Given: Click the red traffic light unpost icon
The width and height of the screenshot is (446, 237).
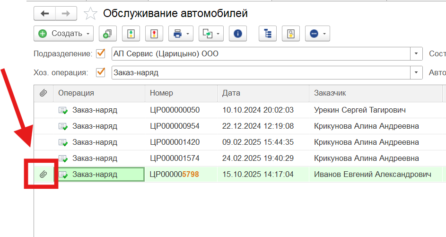Looking at the screenshot, I should tap(154, 34).
